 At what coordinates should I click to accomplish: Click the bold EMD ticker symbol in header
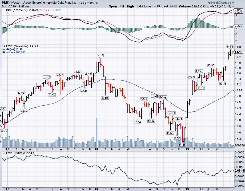click(x=5, y=2)
